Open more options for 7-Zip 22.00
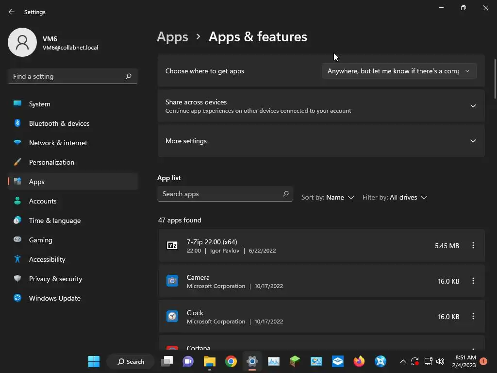The height and width of the screenshot is (373, 497). (473, 245)
